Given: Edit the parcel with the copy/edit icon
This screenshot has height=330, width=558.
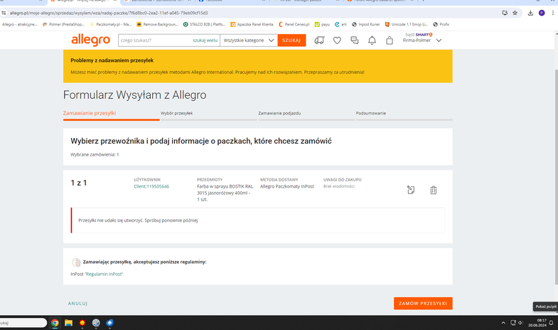Looking at the screenshot, I should (411, 190).
